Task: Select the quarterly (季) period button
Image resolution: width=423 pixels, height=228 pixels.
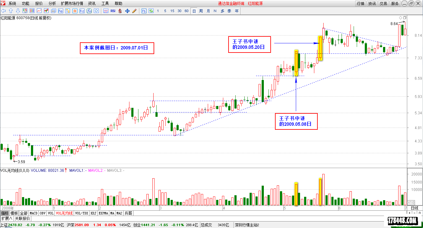Action: click(229, 11)
